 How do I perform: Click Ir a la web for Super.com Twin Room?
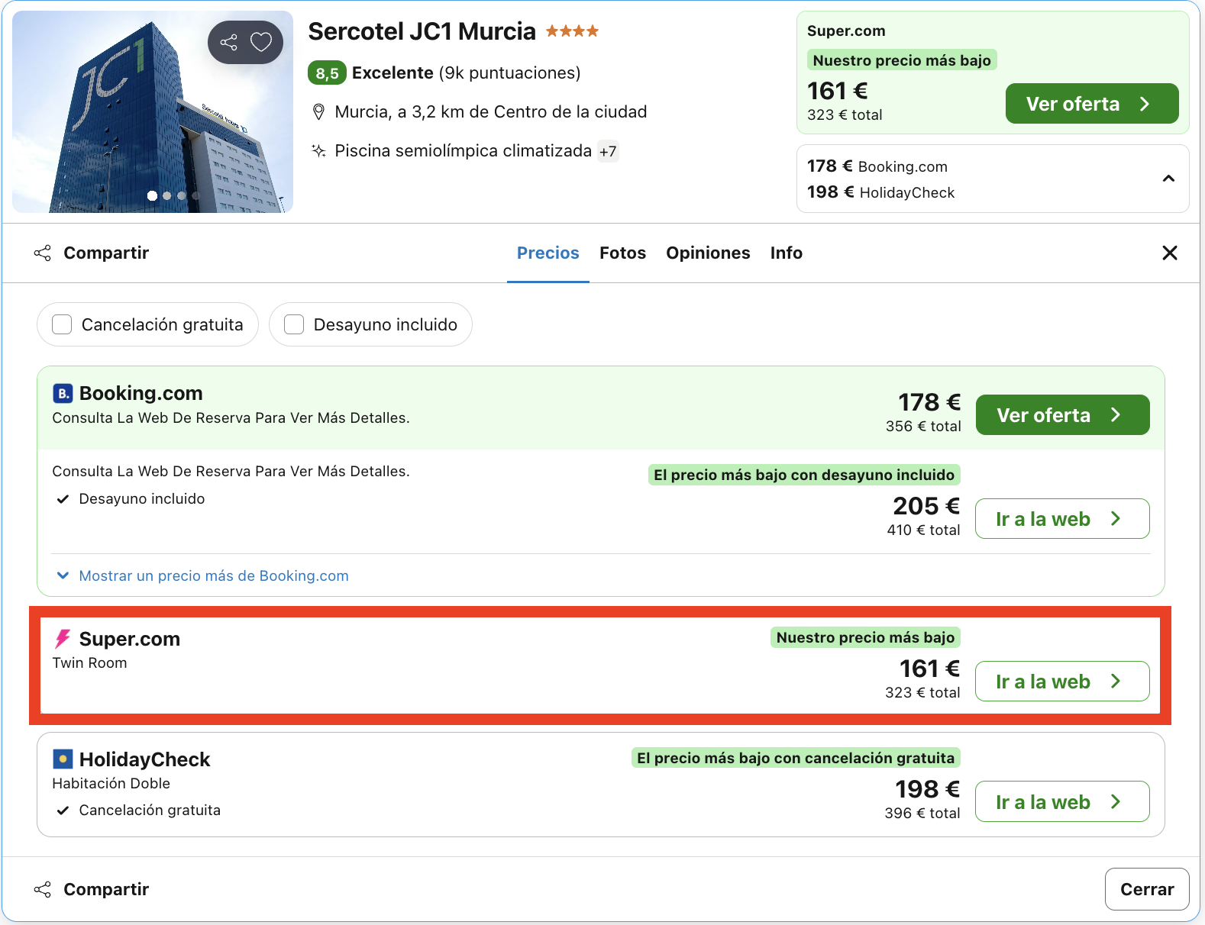[1062, 682]
